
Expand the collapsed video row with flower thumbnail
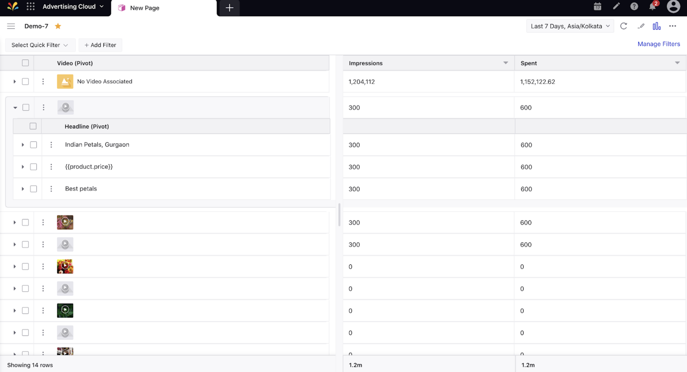[14, 266]
